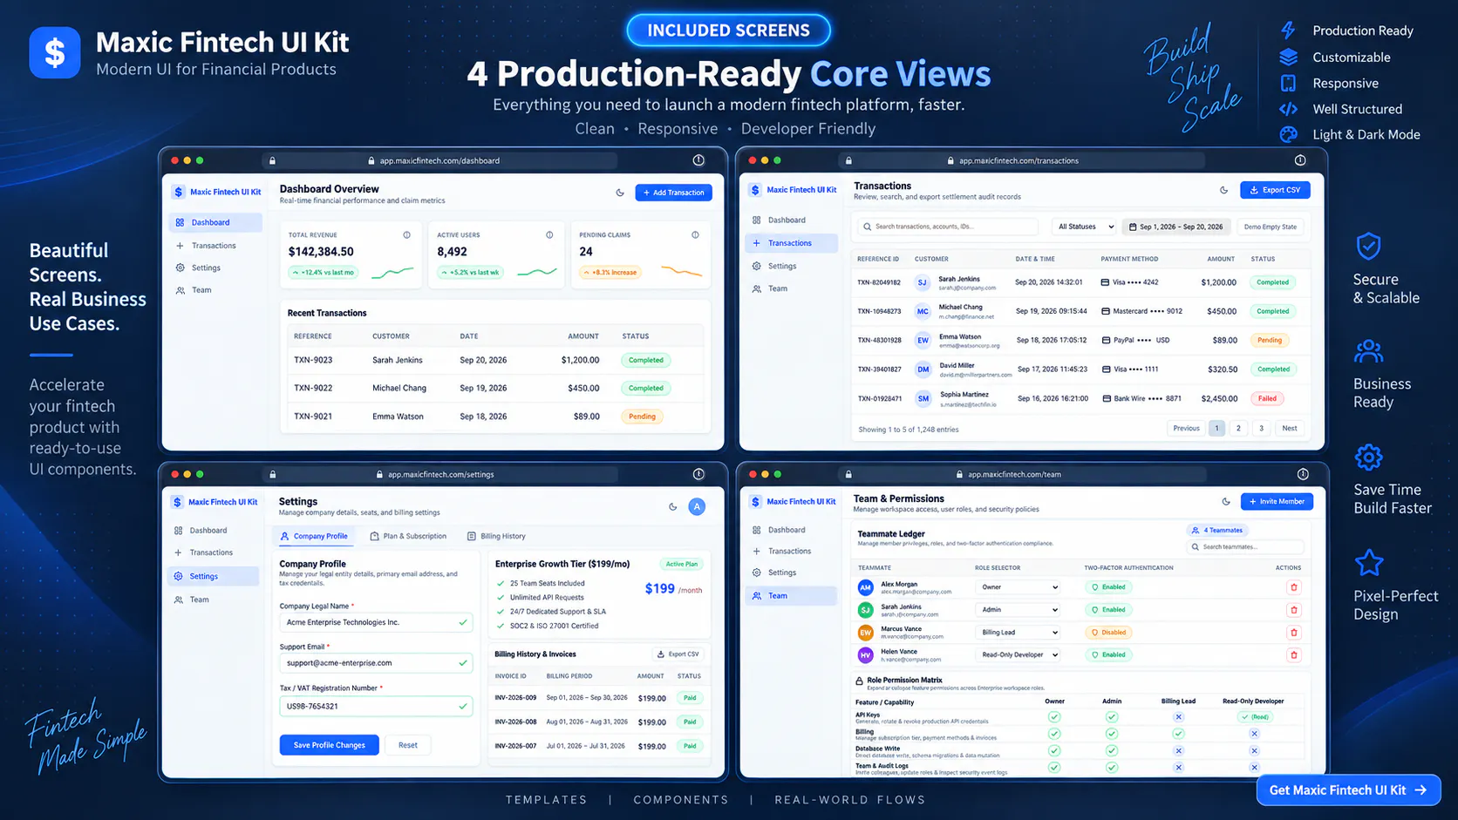This screenshot has height=820, width=1458.
Task: Click the AM avatar for Alex Morgan
Action: 866,587
